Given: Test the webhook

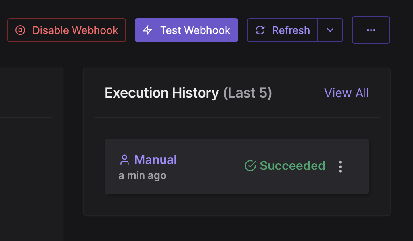Looking at the screenshot, I should [186, 30].
